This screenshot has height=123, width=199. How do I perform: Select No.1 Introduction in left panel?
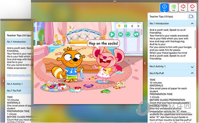click(x=18, y=42)
